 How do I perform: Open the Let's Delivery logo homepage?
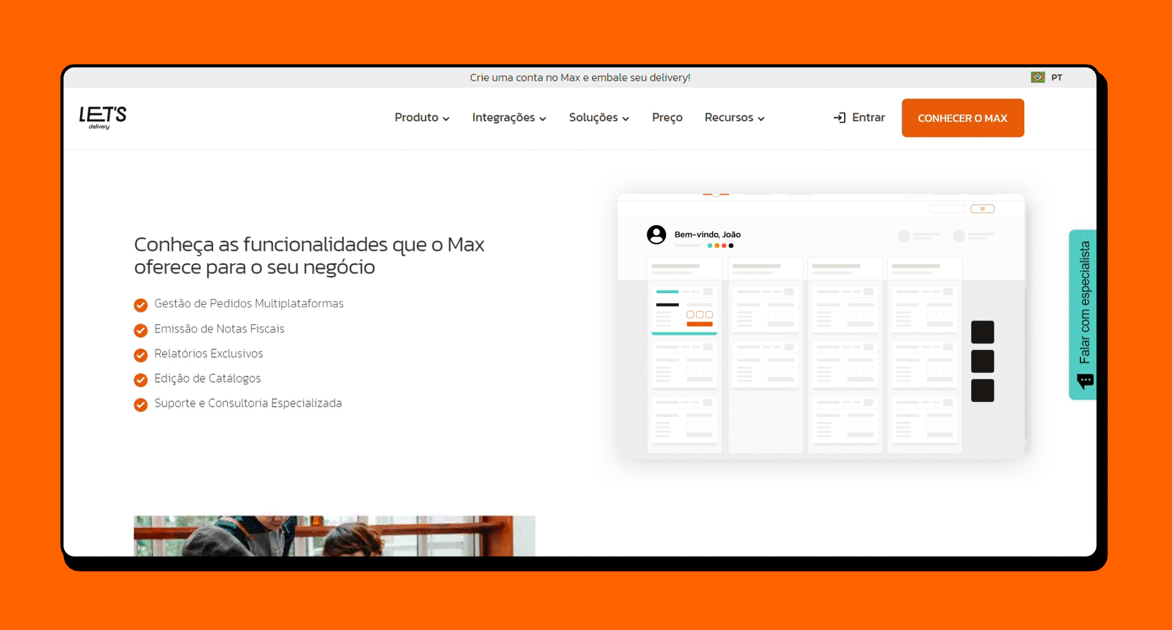click(103, 117)
